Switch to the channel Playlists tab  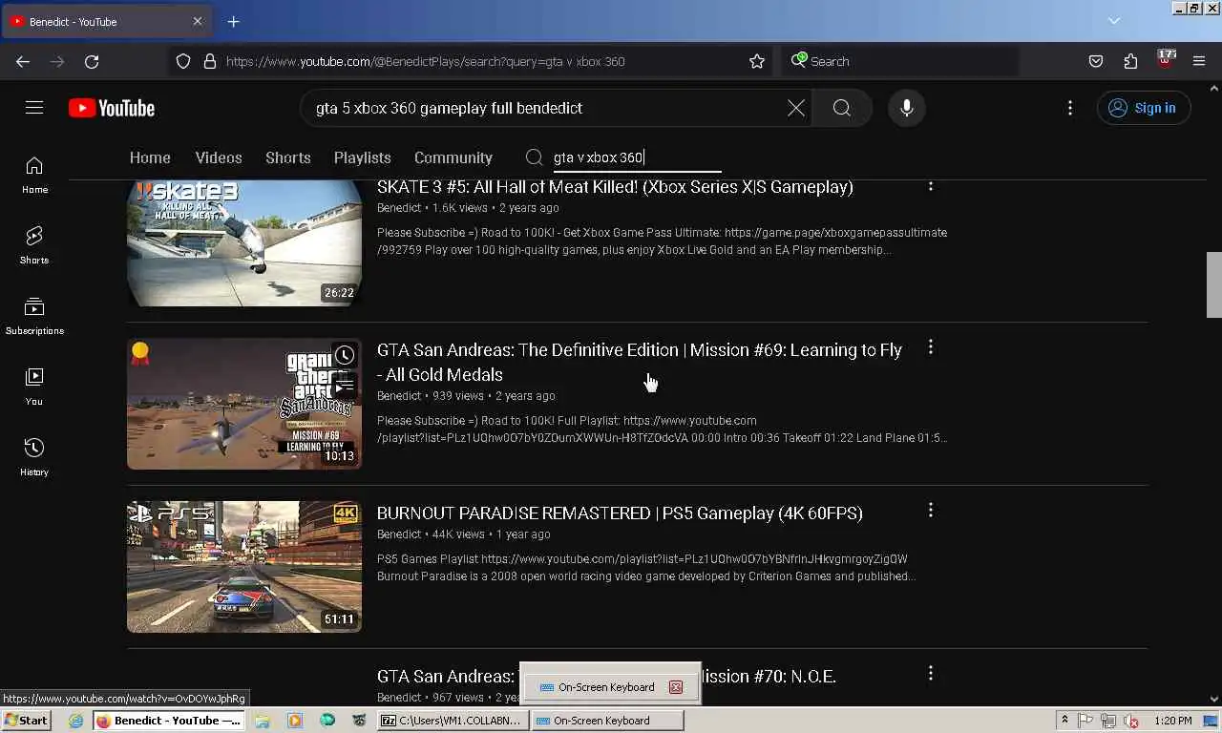coord(363,157)
